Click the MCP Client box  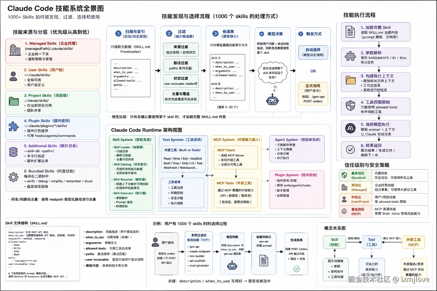236,157
